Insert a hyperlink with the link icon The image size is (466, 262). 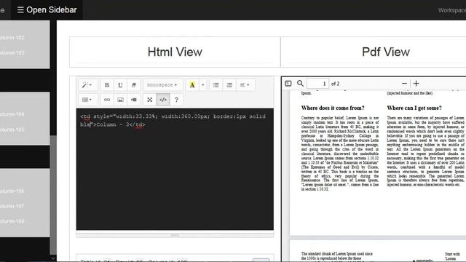pos(107,100)
